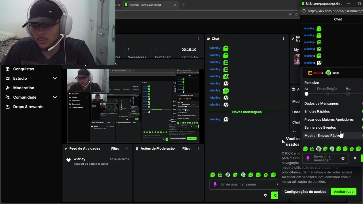Image resolution: width=363 pixels, height=204 pixels.
Task: Open three-dot menu of Ações de Moderação
Action: [198, 148]
